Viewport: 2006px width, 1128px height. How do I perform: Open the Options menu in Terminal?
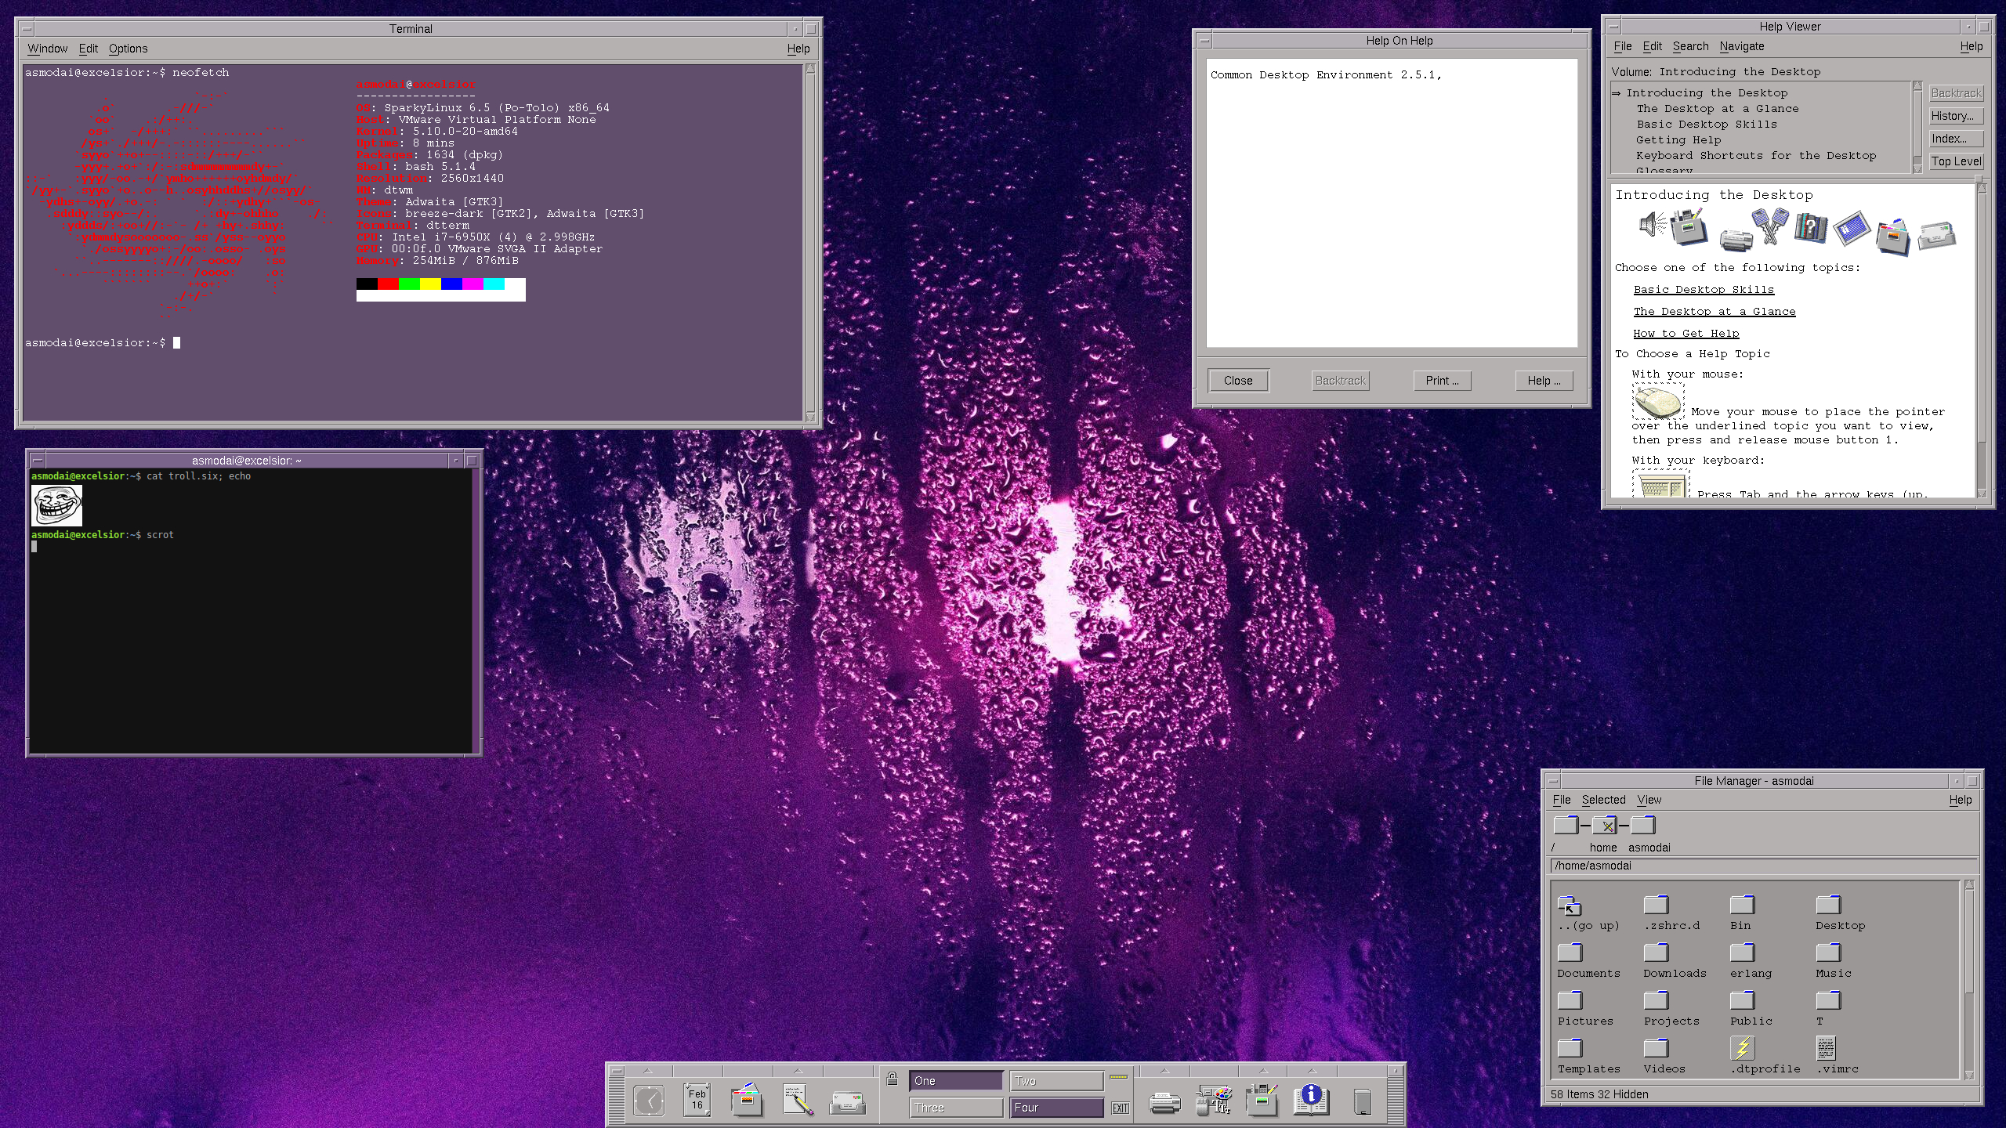tap(128, 49)
